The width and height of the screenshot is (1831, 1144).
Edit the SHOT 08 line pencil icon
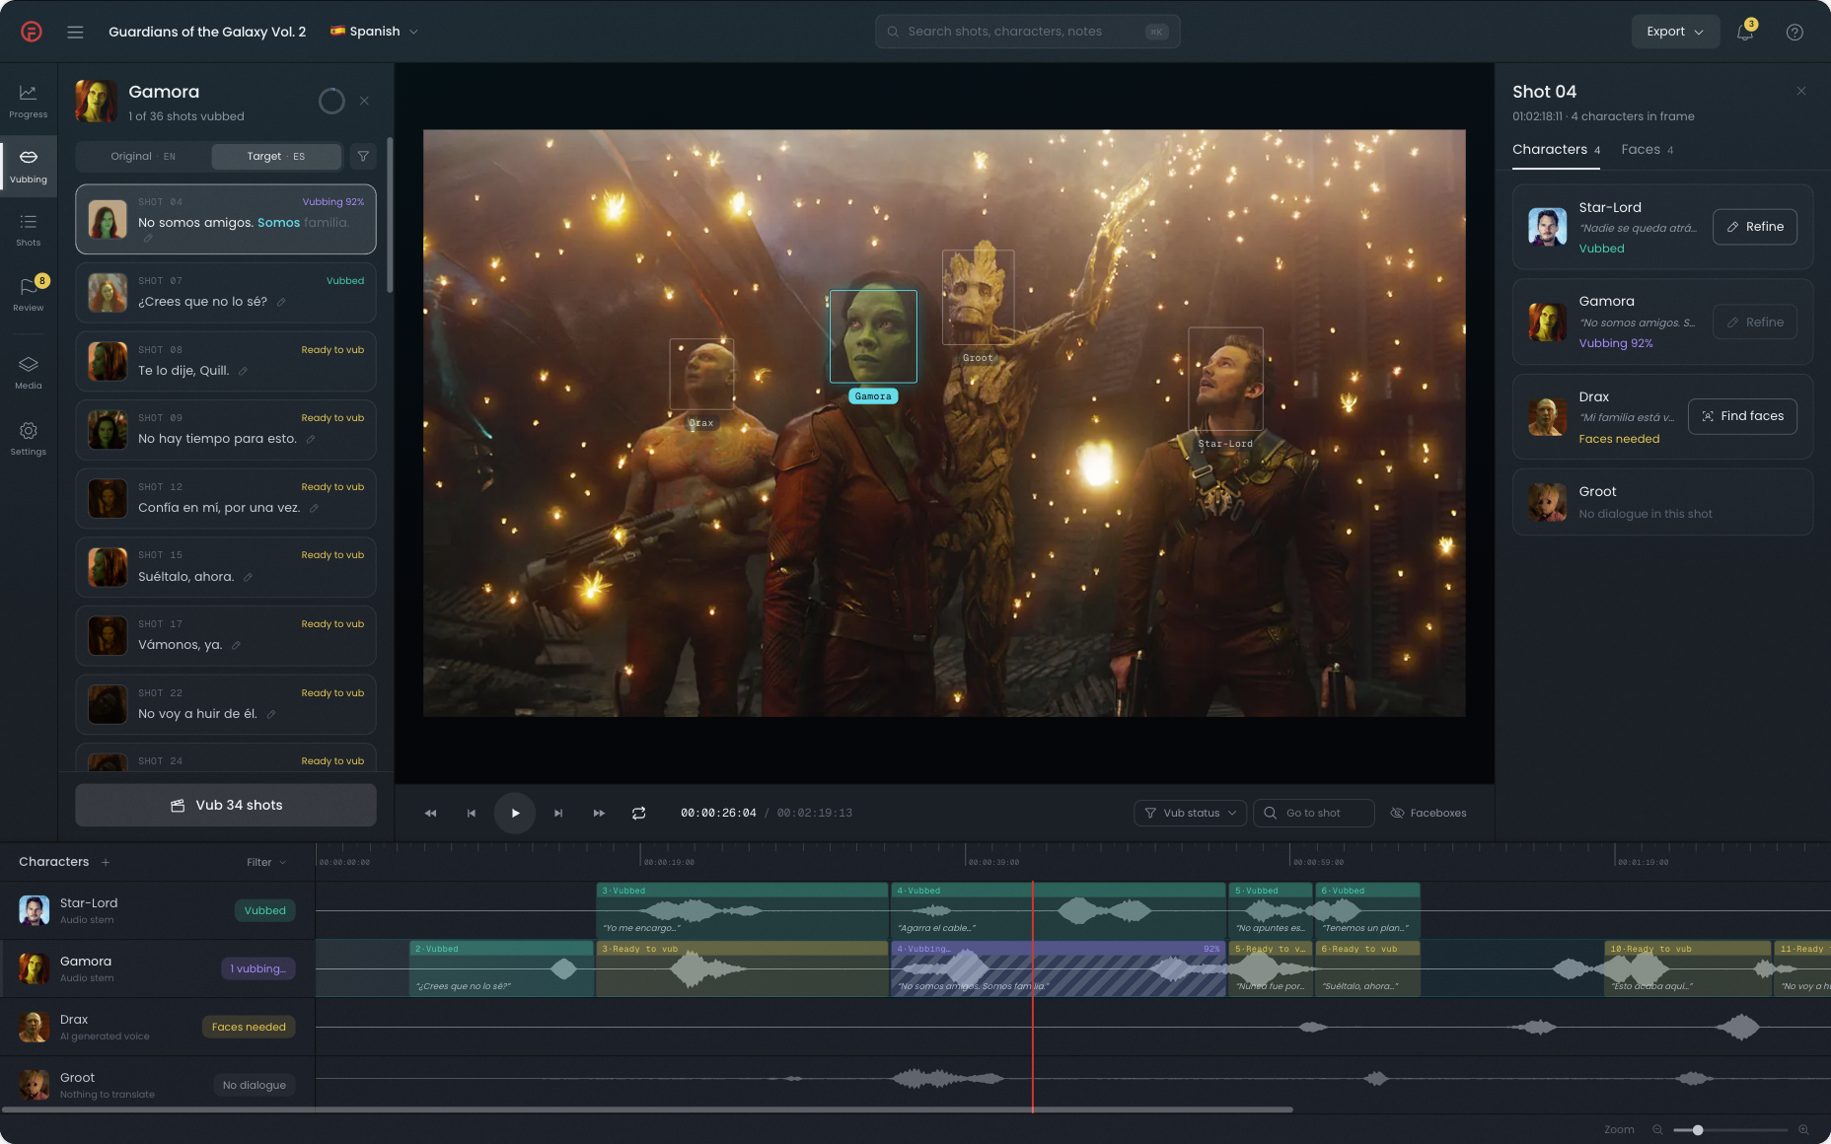tap(243, 371)
